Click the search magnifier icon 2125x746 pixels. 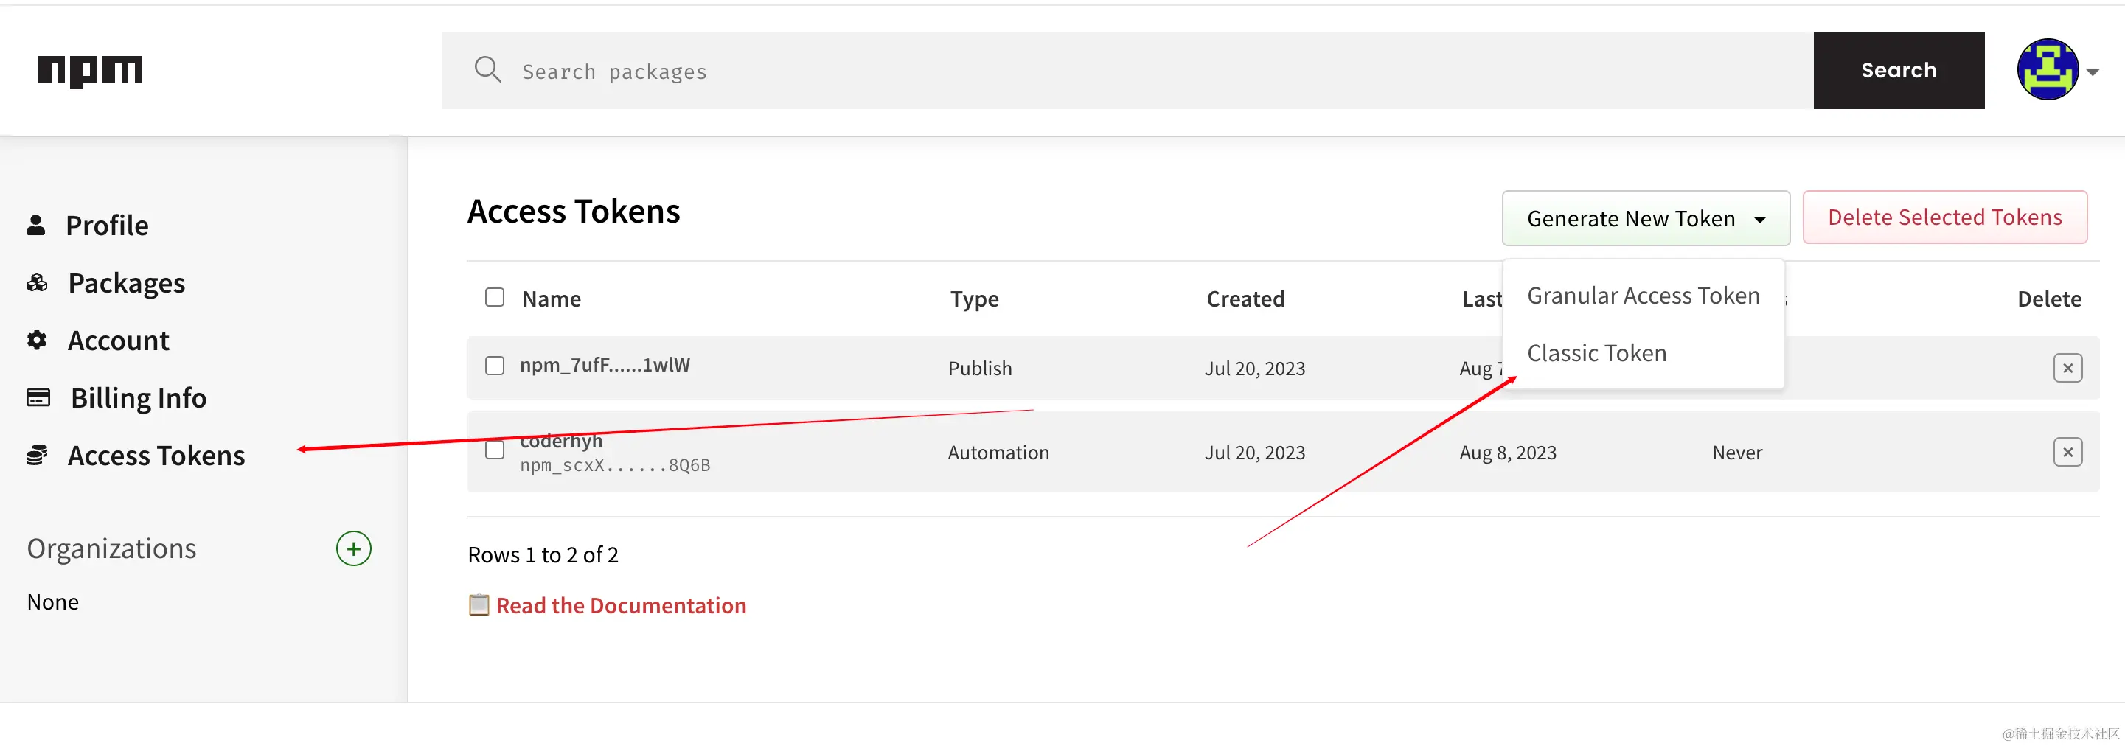487,70
